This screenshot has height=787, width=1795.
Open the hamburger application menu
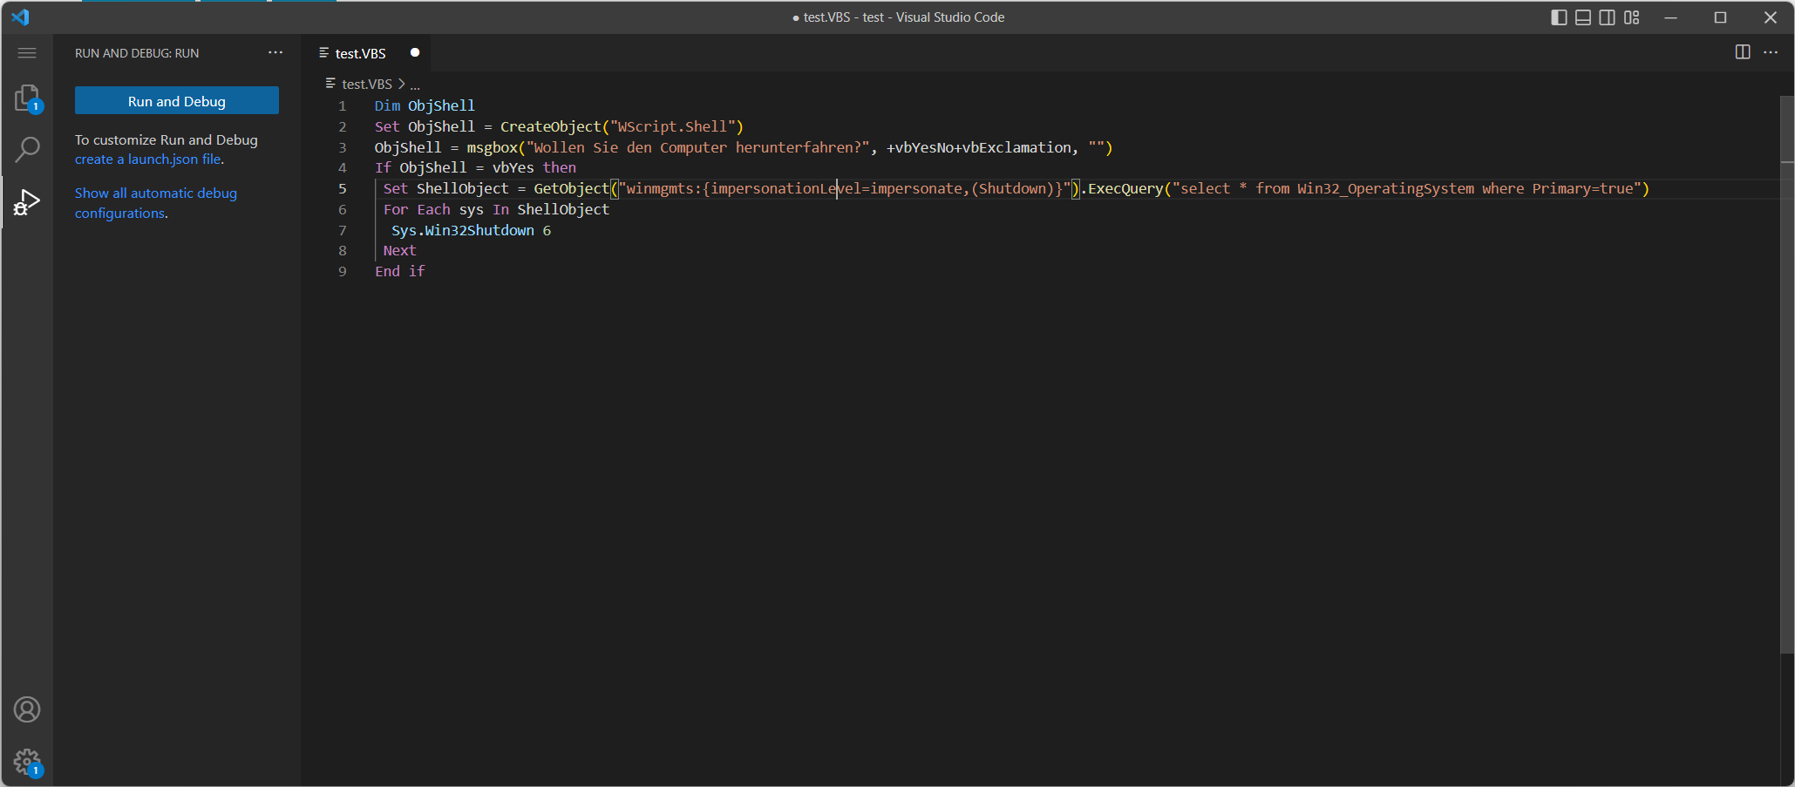(26, 52)
